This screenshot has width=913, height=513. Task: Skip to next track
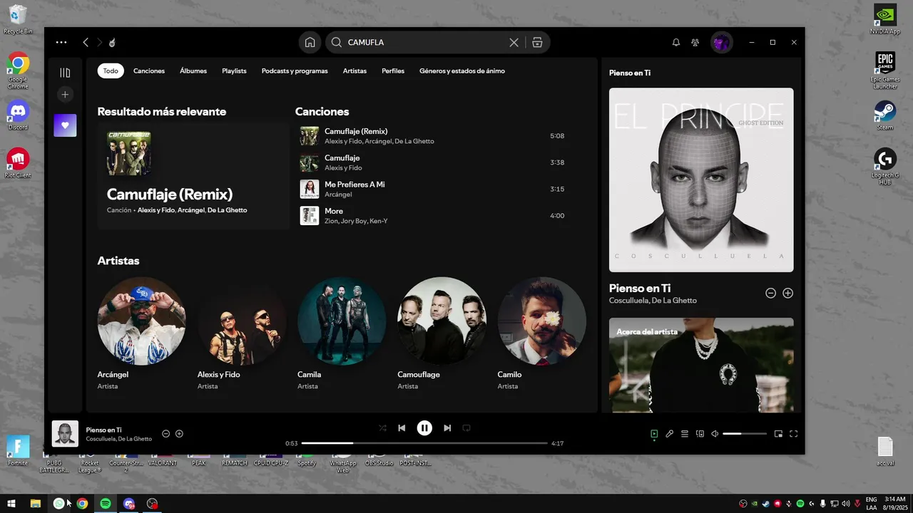pyautogui.click(x=447, y=427)
